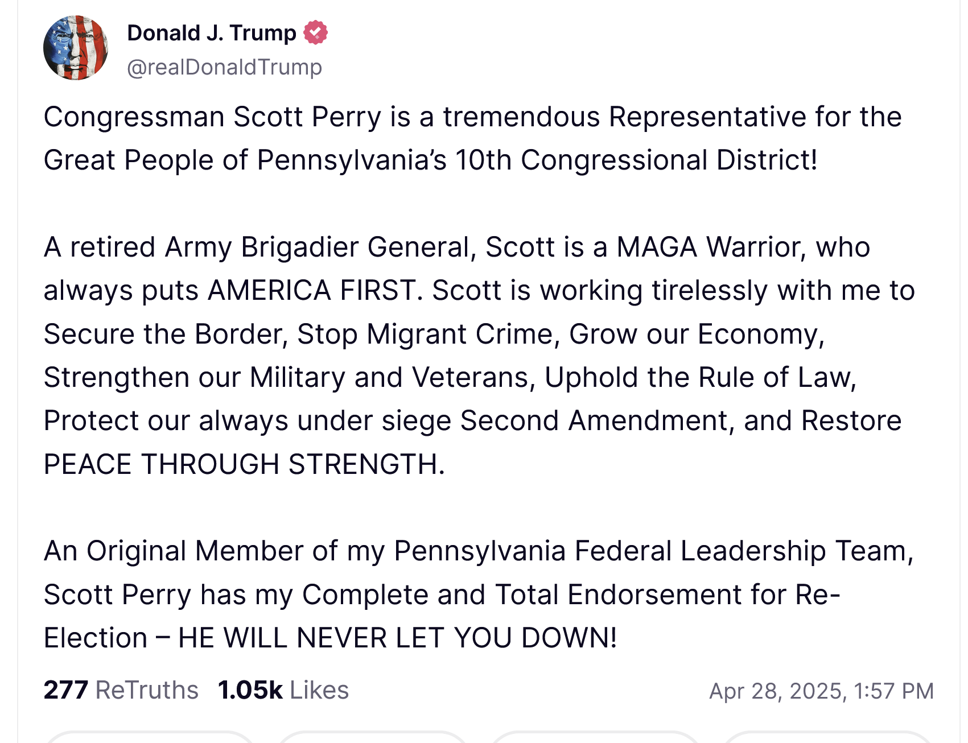Click the ReTruth button under Likes count
The image size is (968, 743).
coord(373,738)
